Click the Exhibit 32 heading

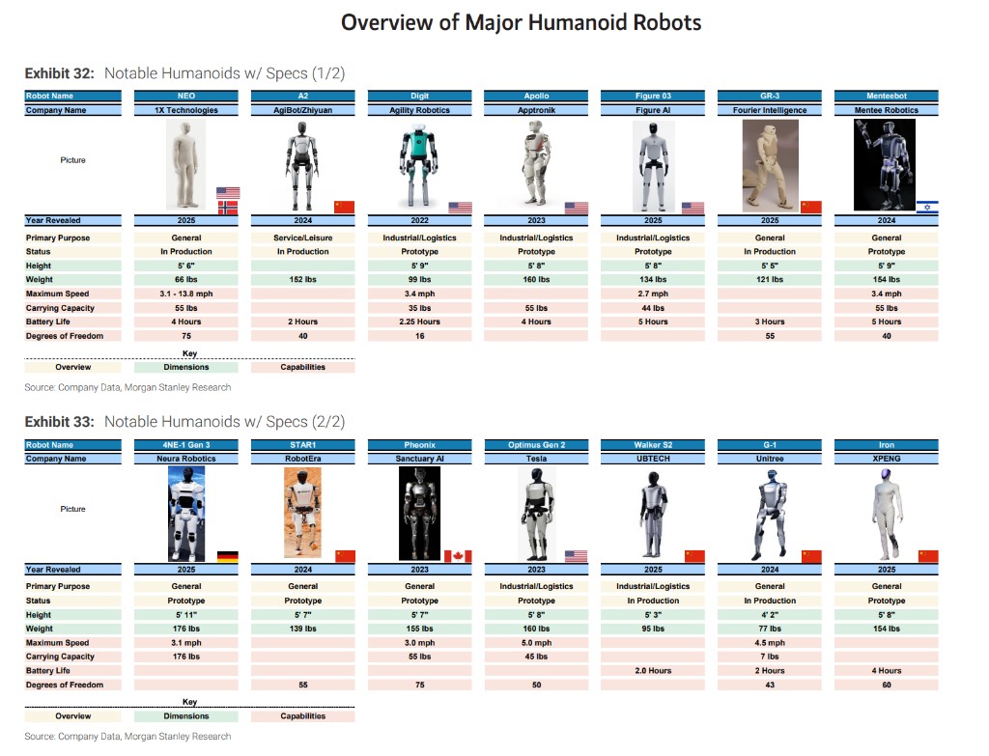(x=184, y=73)
